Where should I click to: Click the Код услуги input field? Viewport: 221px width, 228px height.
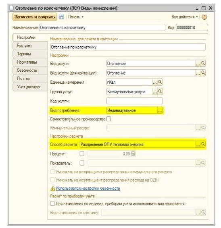pyautogui.click(x=134, y=101)
